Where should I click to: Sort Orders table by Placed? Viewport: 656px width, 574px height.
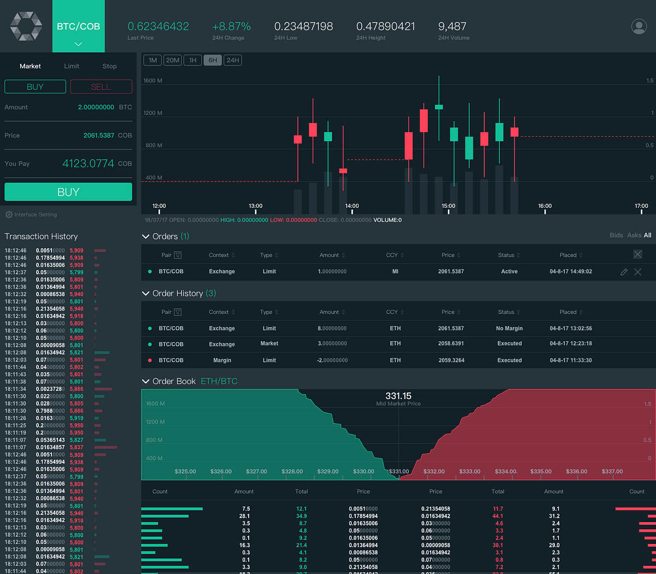click(571, 255)
